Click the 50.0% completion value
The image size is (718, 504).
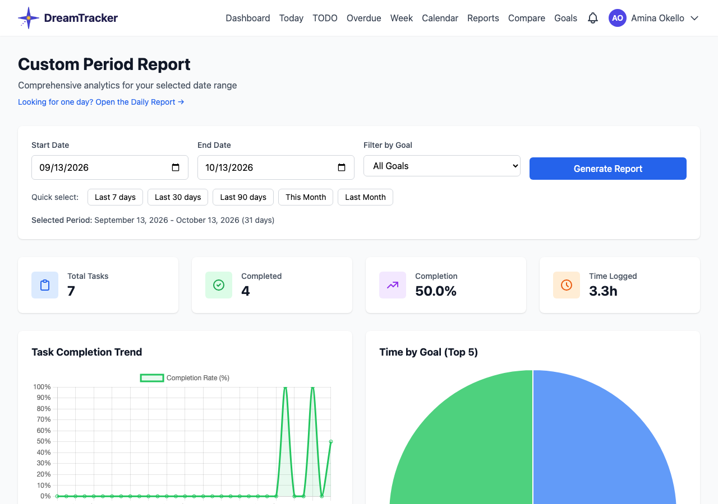tap(436, 291)
